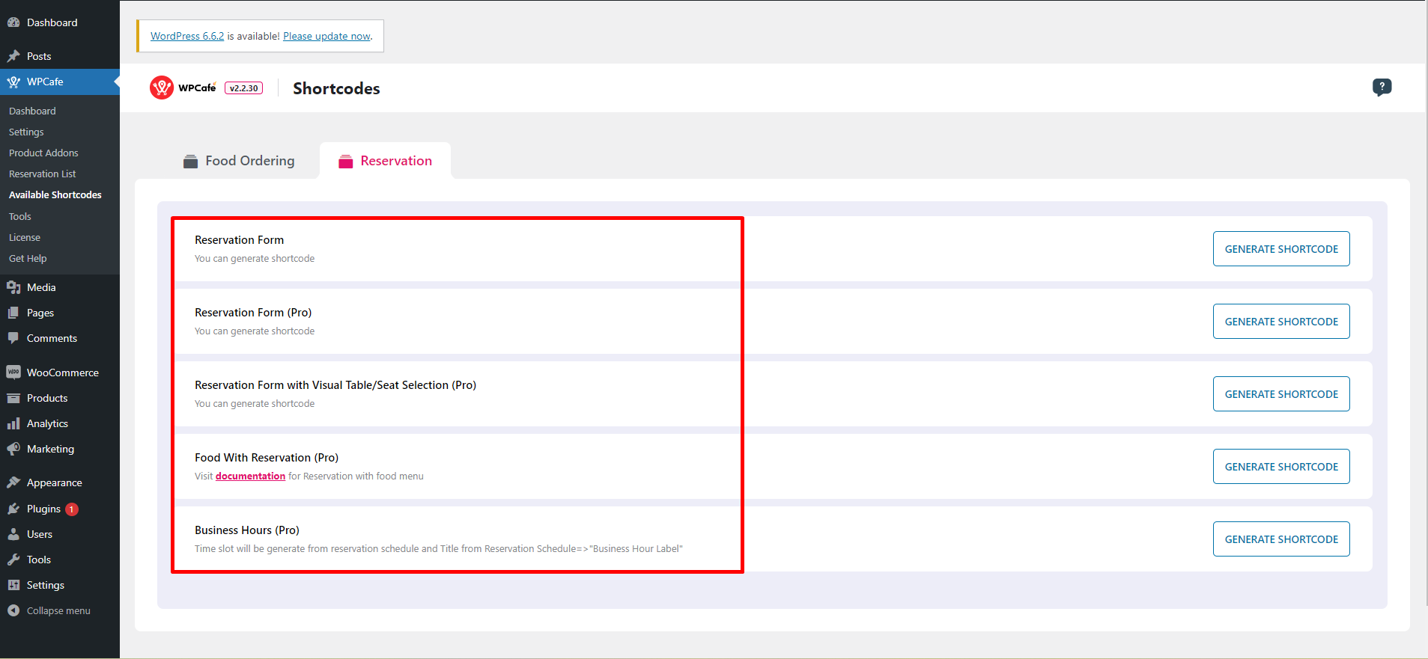Generate shortcode for basic Reservation Form
1428x659 pixels.
(x=1281, y=249)
